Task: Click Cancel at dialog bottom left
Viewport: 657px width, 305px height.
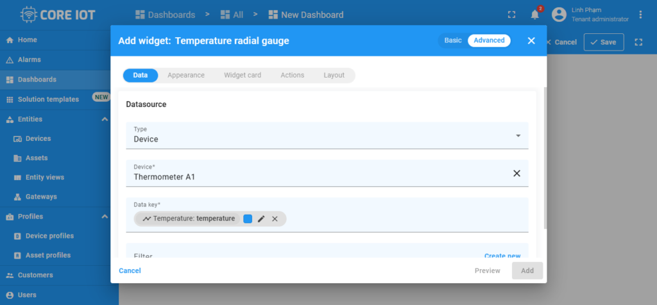Action: pyautogui.click(x=130, y=270)
